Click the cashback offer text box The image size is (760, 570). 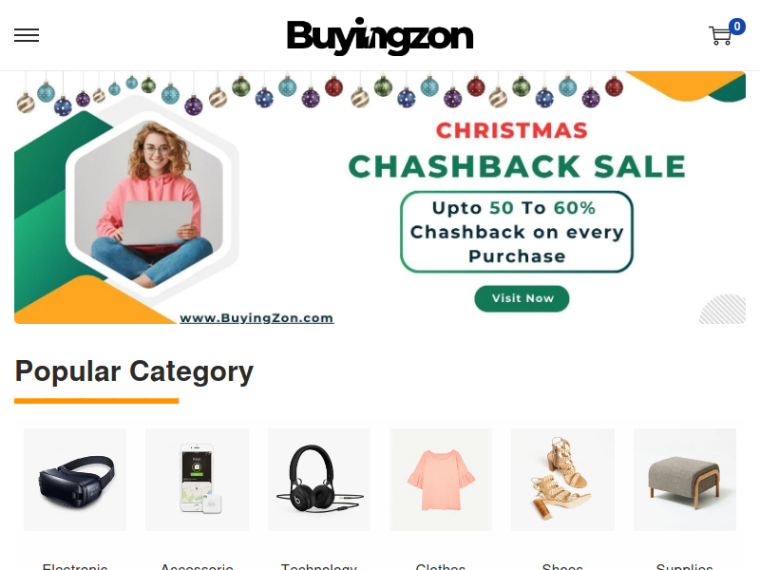[x=517, y=232]
